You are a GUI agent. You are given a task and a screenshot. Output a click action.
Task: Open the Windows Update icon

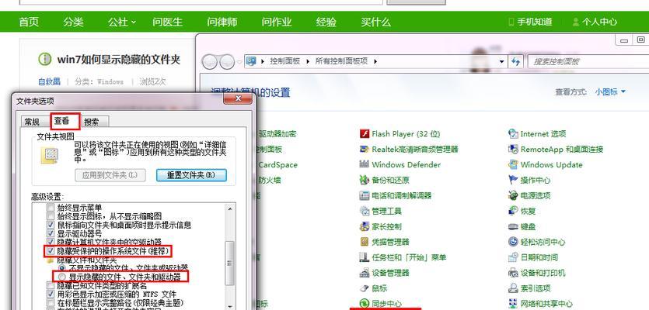513,164
